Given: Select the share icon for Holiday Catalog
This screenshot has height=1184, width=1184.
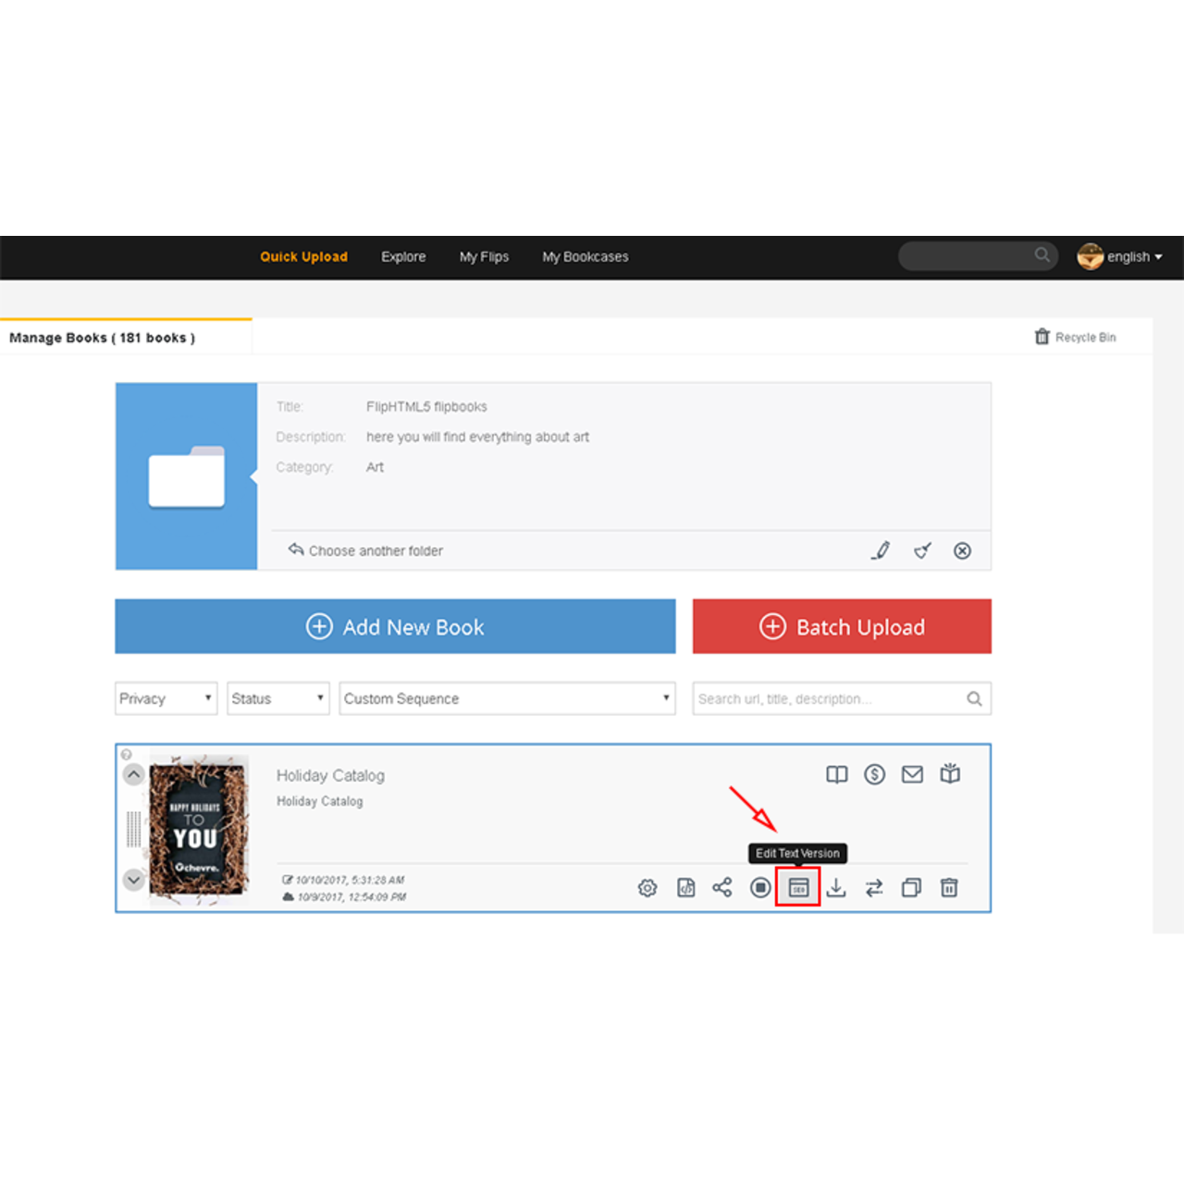Looking at the screenshot, I should pos(722,888).
